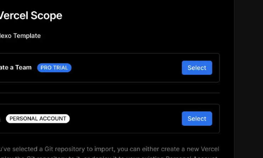The height and width of the screenshot is (158, 263).
Task: Click the divider line between the two options
Action: point(106,93)
